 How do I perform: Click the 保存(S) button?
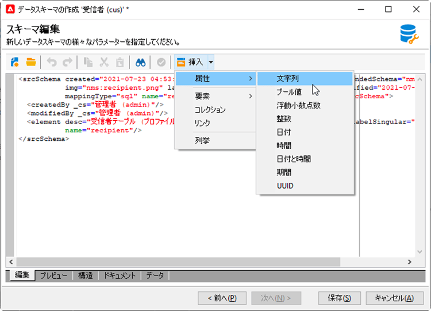[x=340, y=298]
